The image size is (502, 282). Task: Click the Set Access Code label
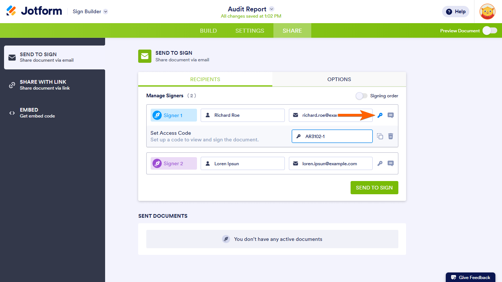(x=171, y=133)
